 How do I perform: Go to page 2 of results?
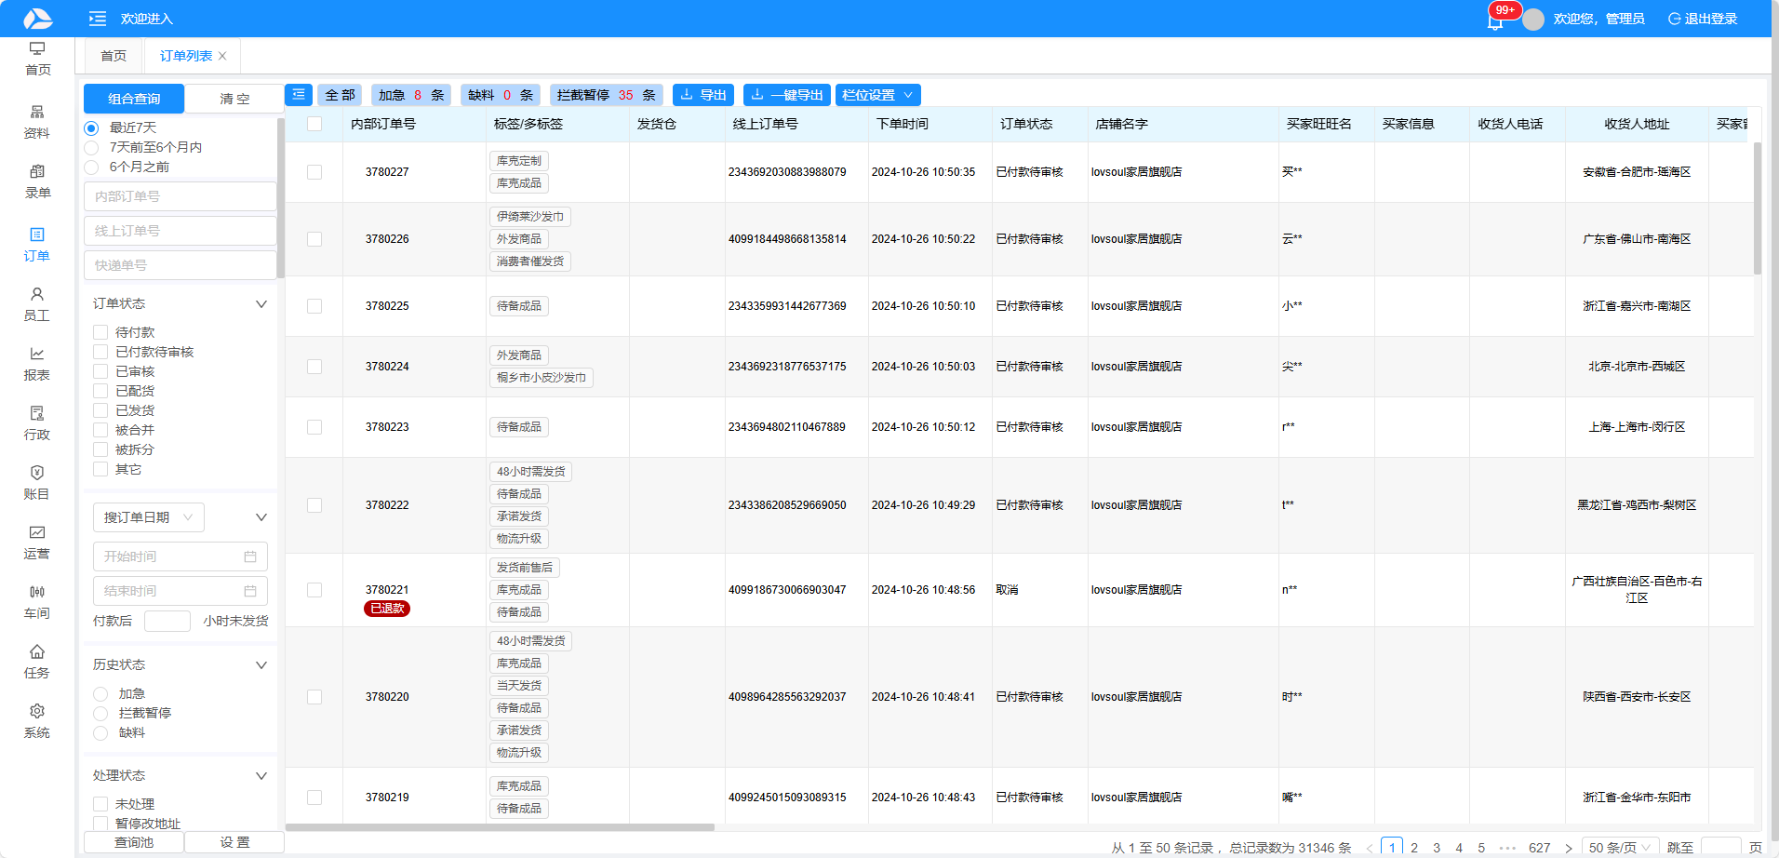(x=1414, y=848)
